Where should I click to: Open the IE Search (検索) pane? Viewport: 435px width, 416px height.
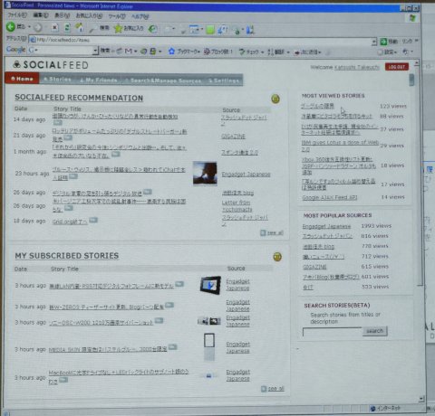pyautogui.click(x=100, y=28)
